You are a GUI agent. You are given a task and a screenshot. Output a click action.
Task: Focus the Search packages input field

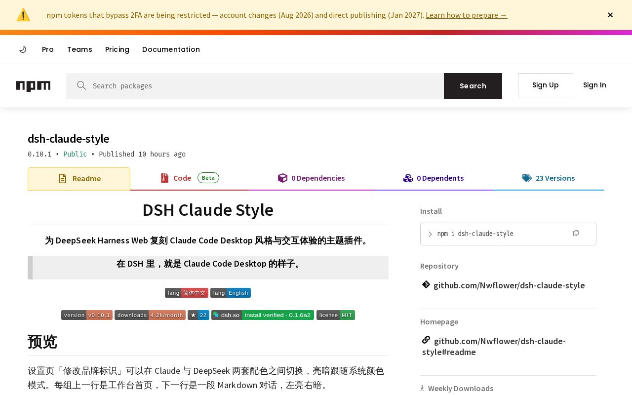click(x=255, y=86)
